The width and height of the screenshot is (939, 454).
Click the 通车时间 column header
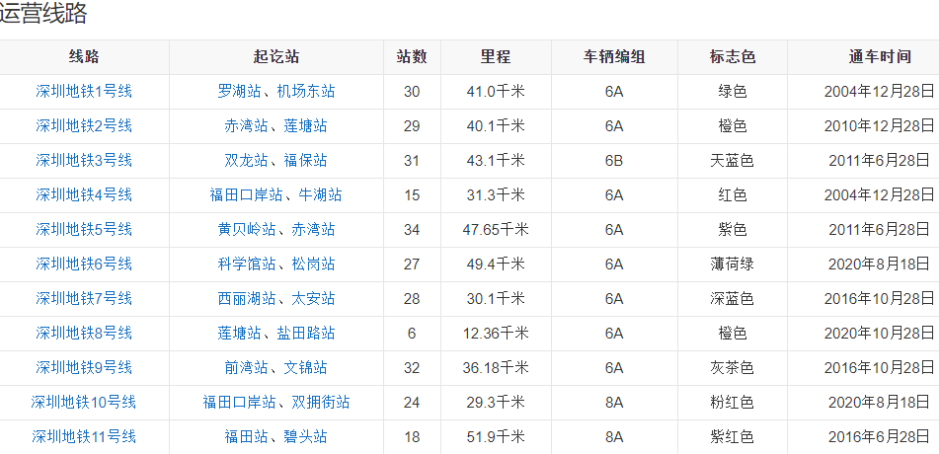pyautogui.click(x=880, y=57)
